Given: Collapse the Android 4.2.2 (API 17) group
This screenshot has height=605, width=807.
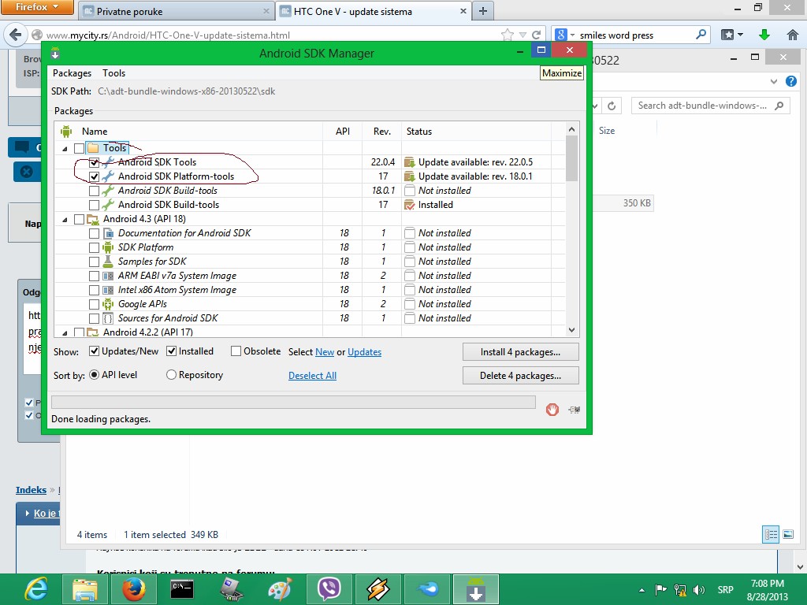Looking at the screenshot, I should [65, 333].
